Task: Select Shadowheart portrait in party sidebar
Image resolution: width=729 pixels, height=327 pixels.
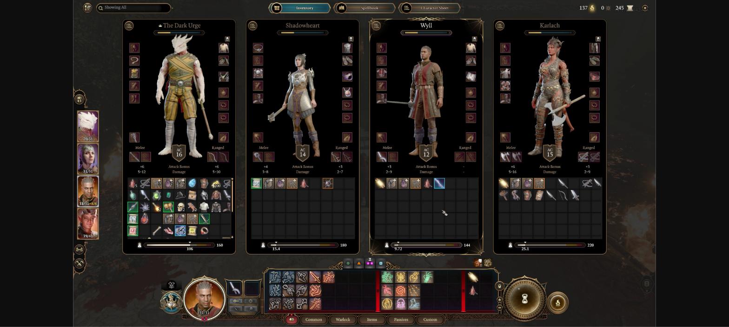Action: [88, 159]
